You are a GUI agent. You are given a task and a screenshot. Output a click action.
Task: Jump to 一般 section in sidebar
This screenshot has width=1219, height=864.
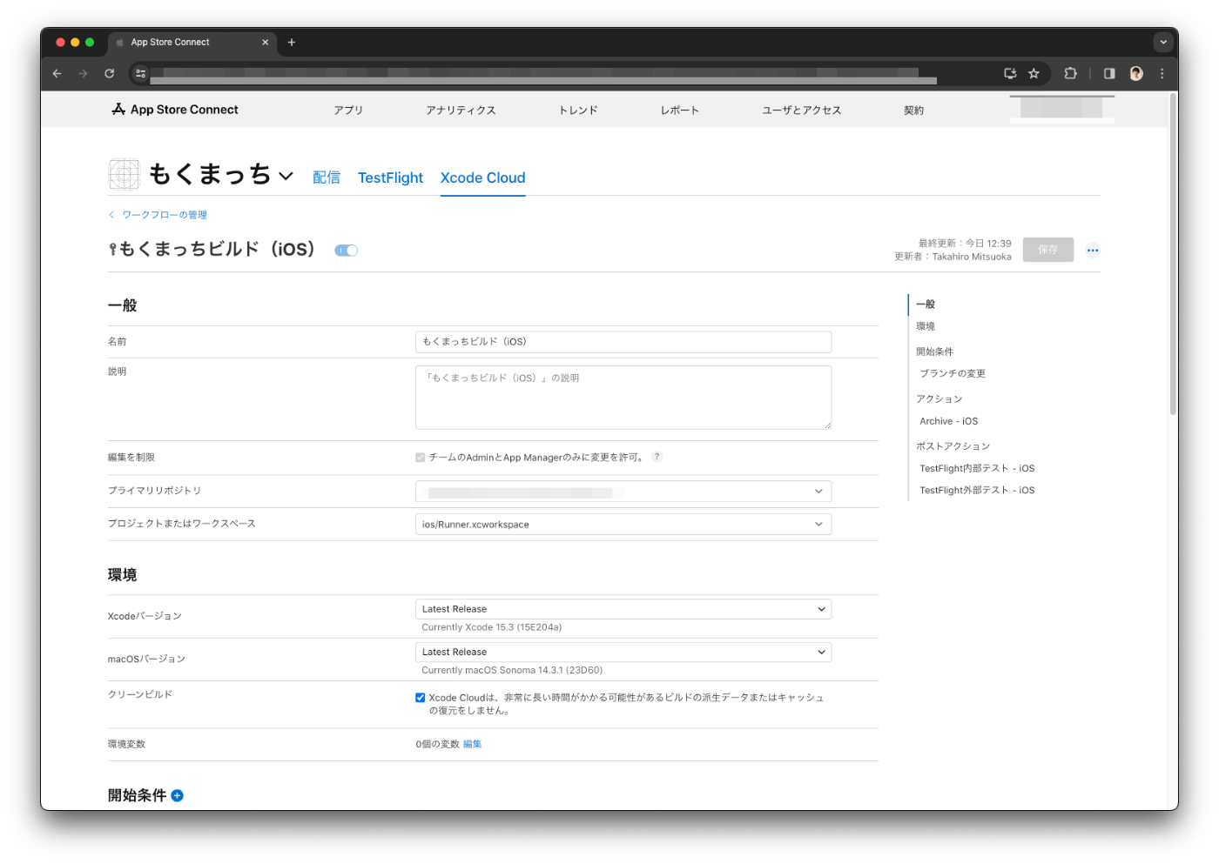[926, 305]
